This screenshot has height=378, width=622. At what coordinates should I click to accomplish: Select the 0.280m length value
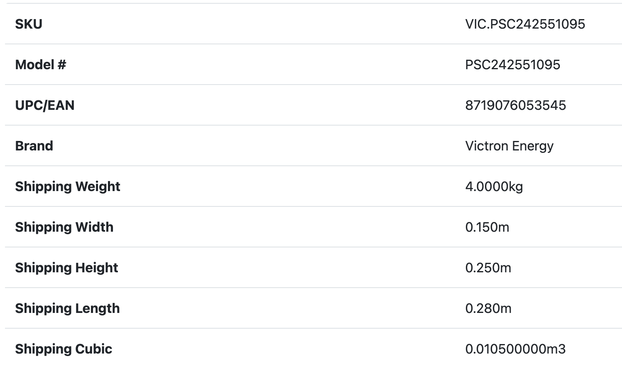[x=488, y=308]
